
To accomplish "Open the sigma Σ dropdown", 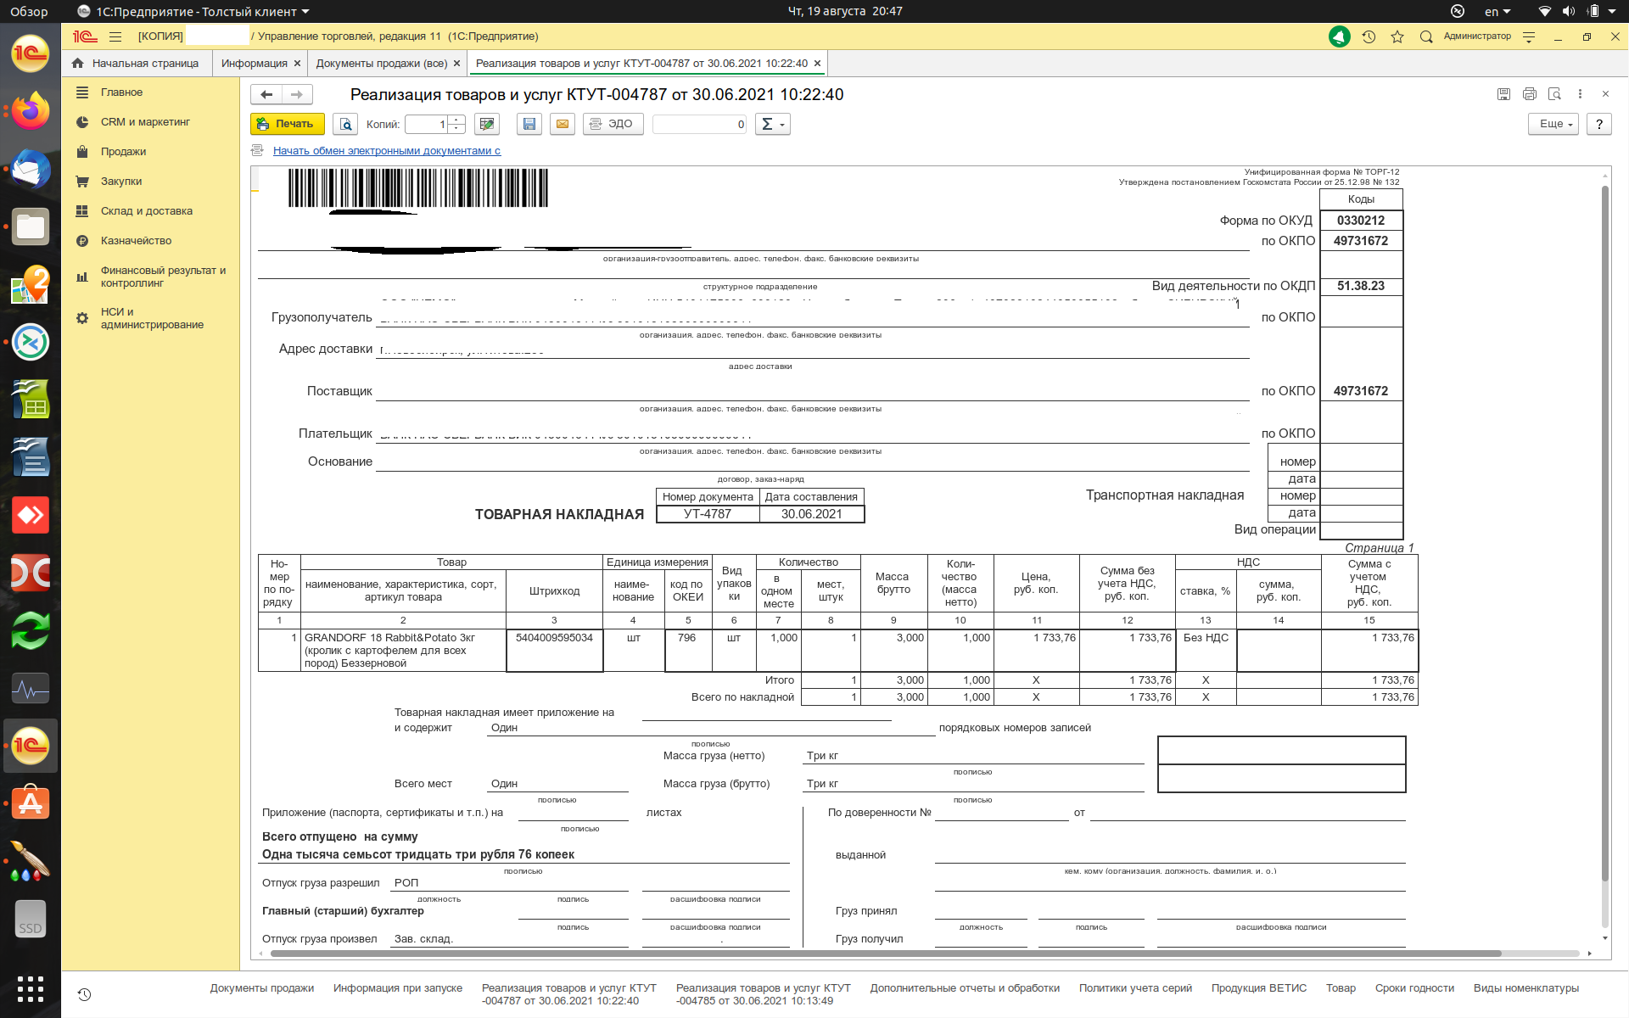I will pos(772,124).
